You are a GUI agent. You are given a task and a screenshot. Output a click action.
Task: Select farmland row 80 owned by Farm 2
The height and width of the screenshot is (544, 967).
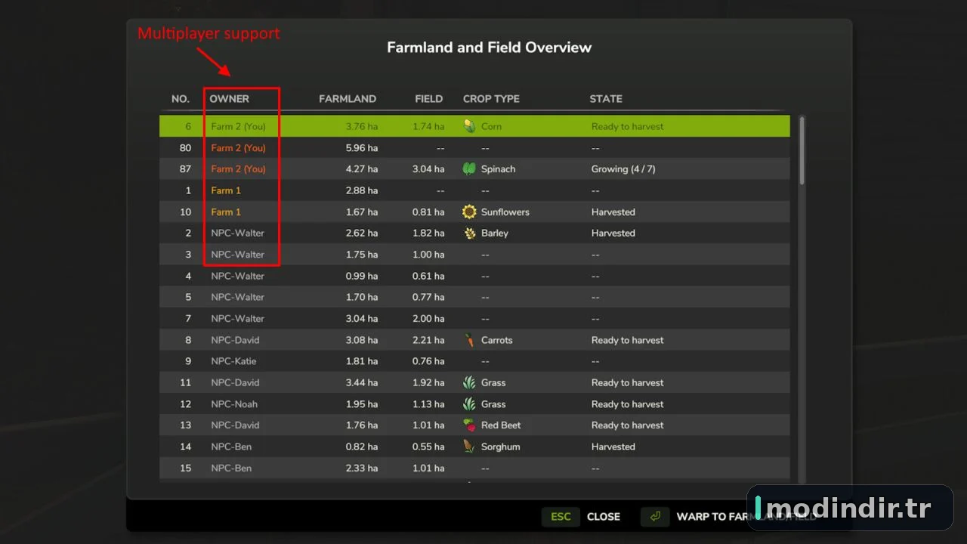coord(474,148)
